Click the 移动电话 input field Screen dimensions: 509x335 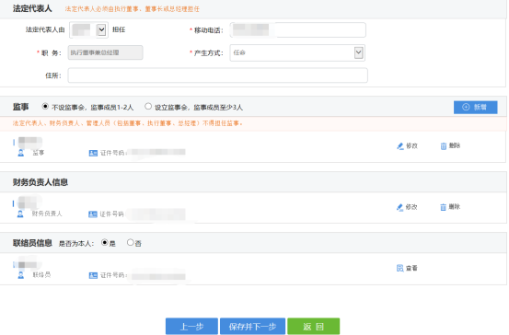coord(297,30)
